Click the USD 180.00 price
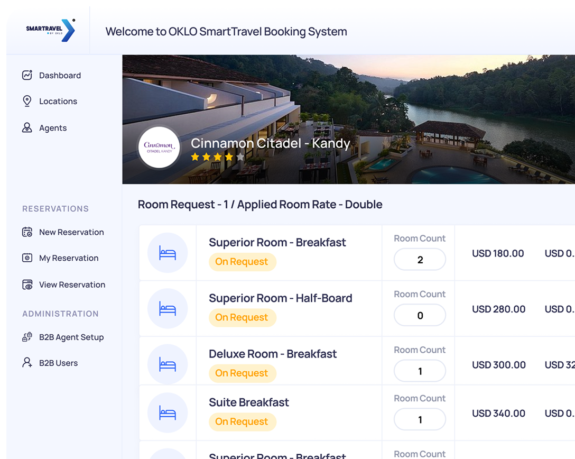Image resolution: width=575 pixels, height=459 pixels. point(498,253)
